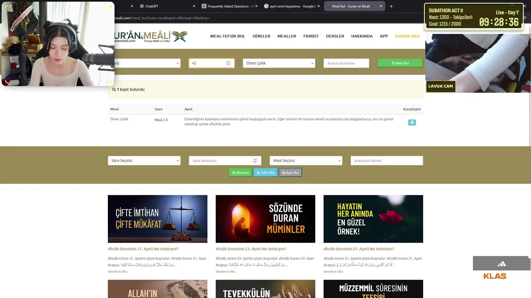Open the Müzzemmil Sûresinin Tefsiri thumbnail
The image size is (531, 298).
click(x=373, y=289)
